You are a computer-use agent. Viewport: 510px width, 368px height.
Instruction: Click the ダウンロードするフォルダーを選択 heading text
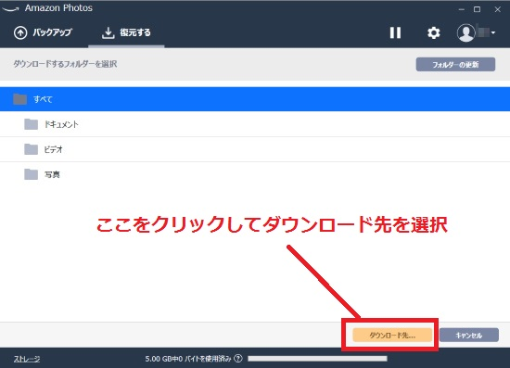(x=65, y=64)
